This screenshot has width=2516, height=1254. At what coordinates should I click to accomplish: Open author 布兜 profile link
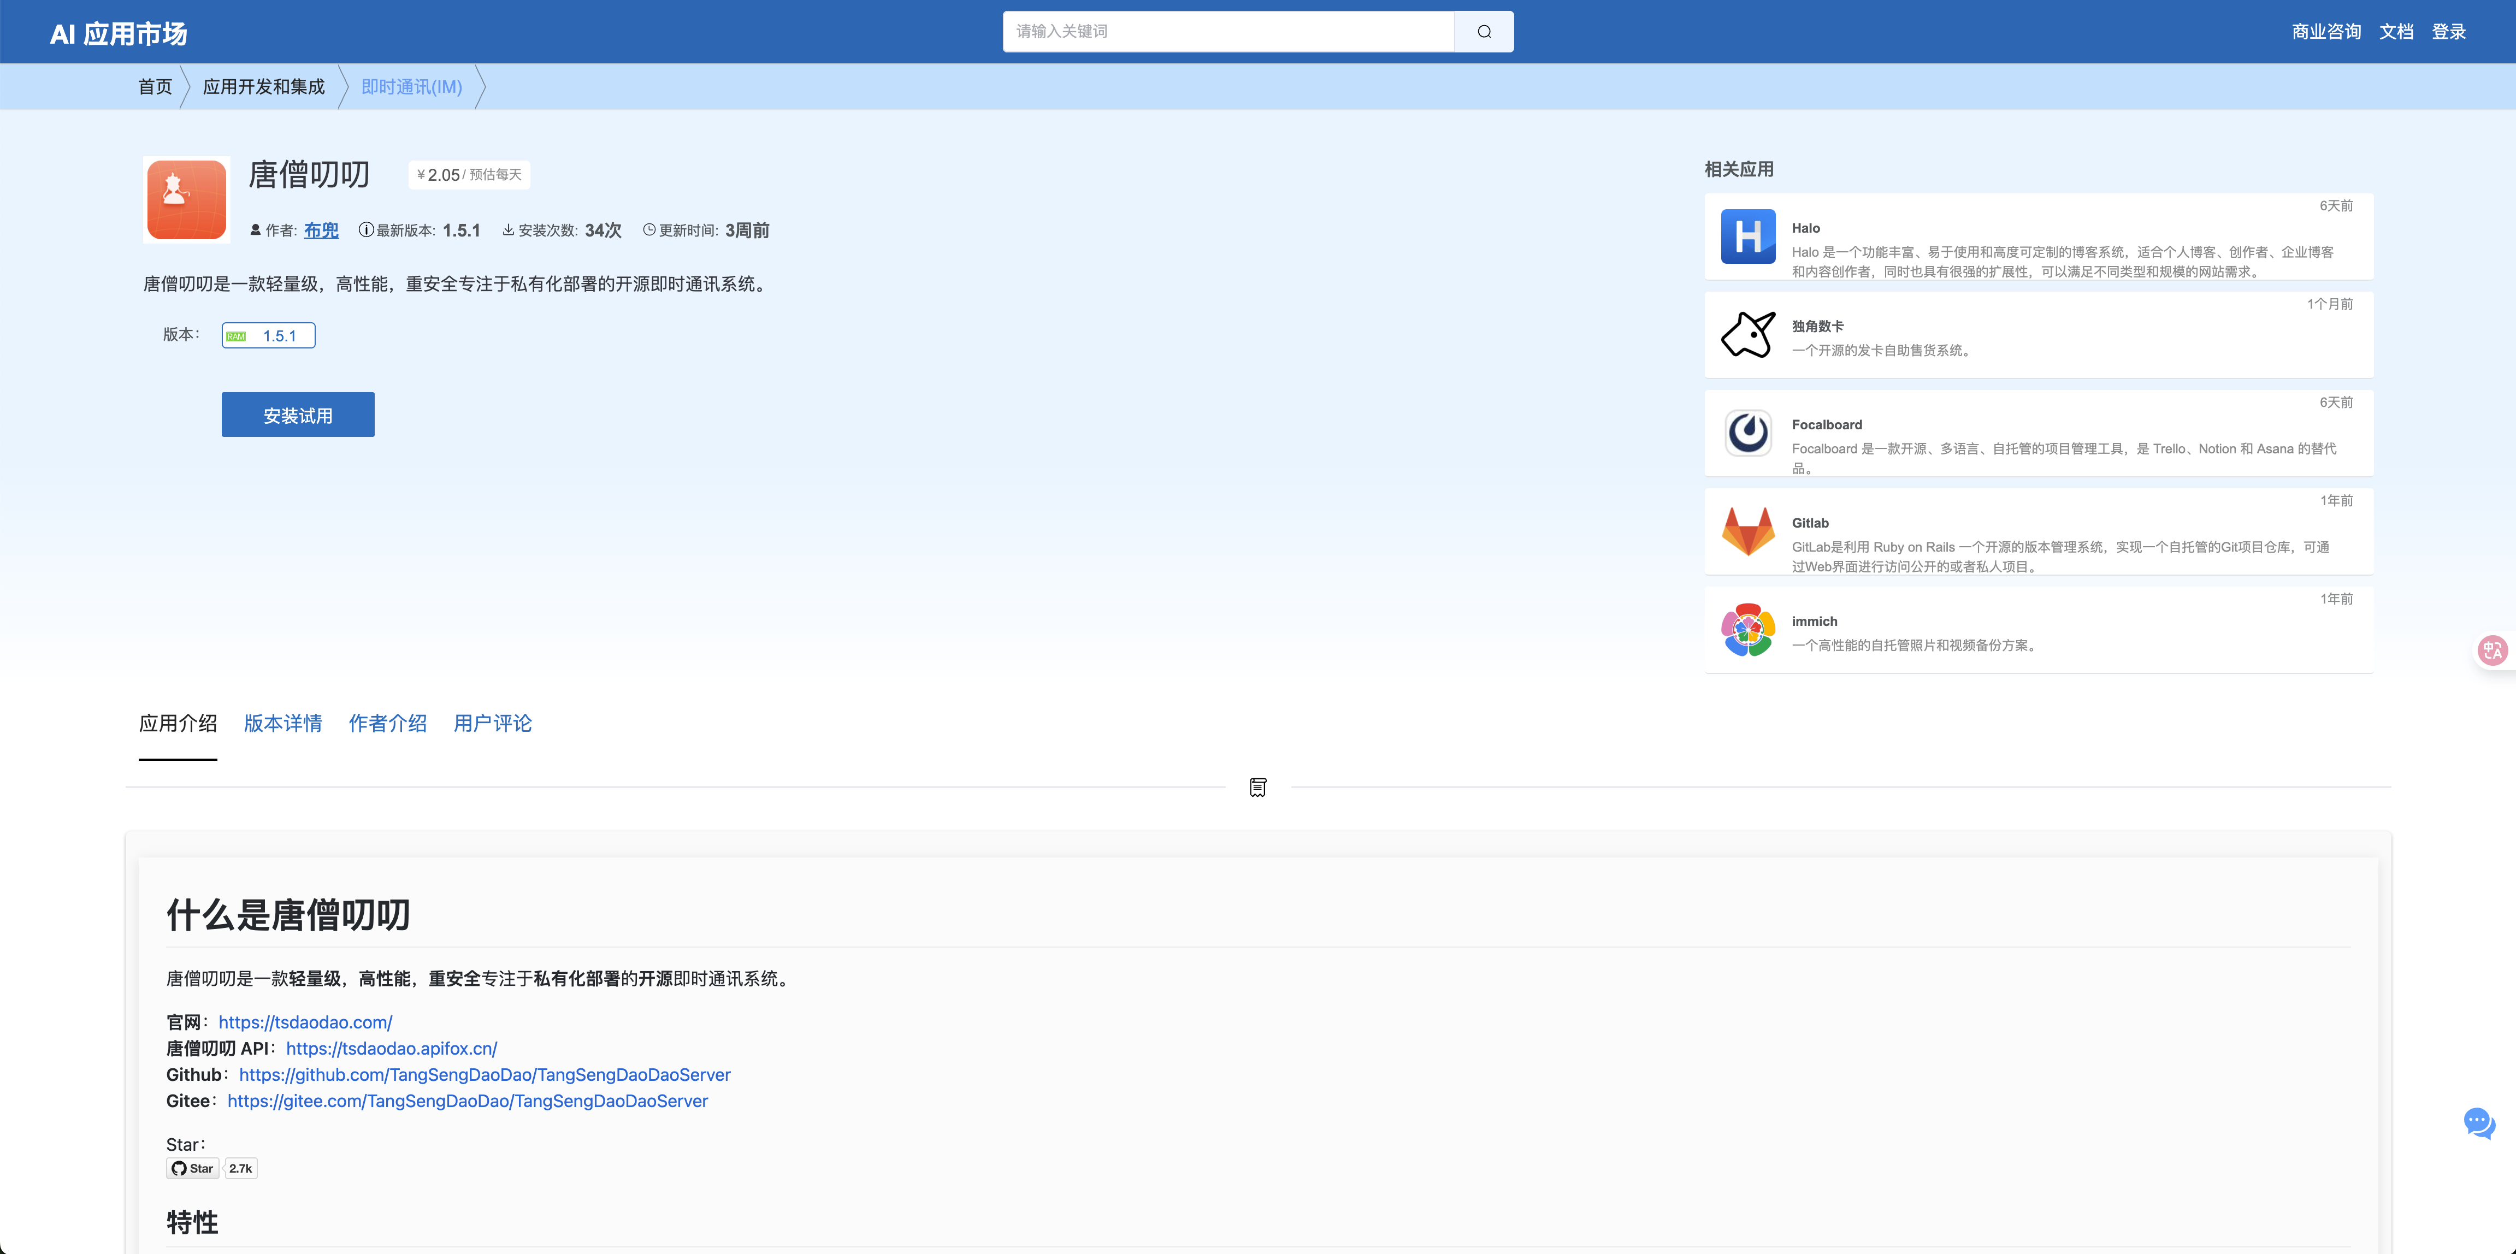click(x=320, y=230)
